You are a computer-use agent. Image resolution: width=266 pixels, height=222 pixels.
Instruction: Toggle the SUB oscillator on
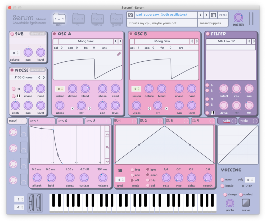[12, 34]
